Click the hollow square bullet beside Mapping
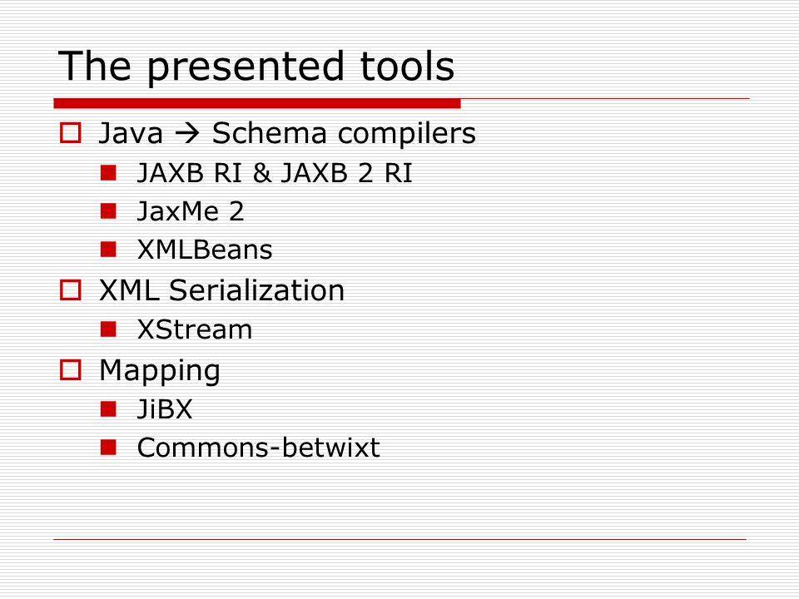This screenshot has width=799, height=599. pos(70,369)
